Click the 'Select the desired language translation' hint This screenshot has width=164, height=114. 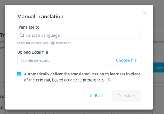44,43
